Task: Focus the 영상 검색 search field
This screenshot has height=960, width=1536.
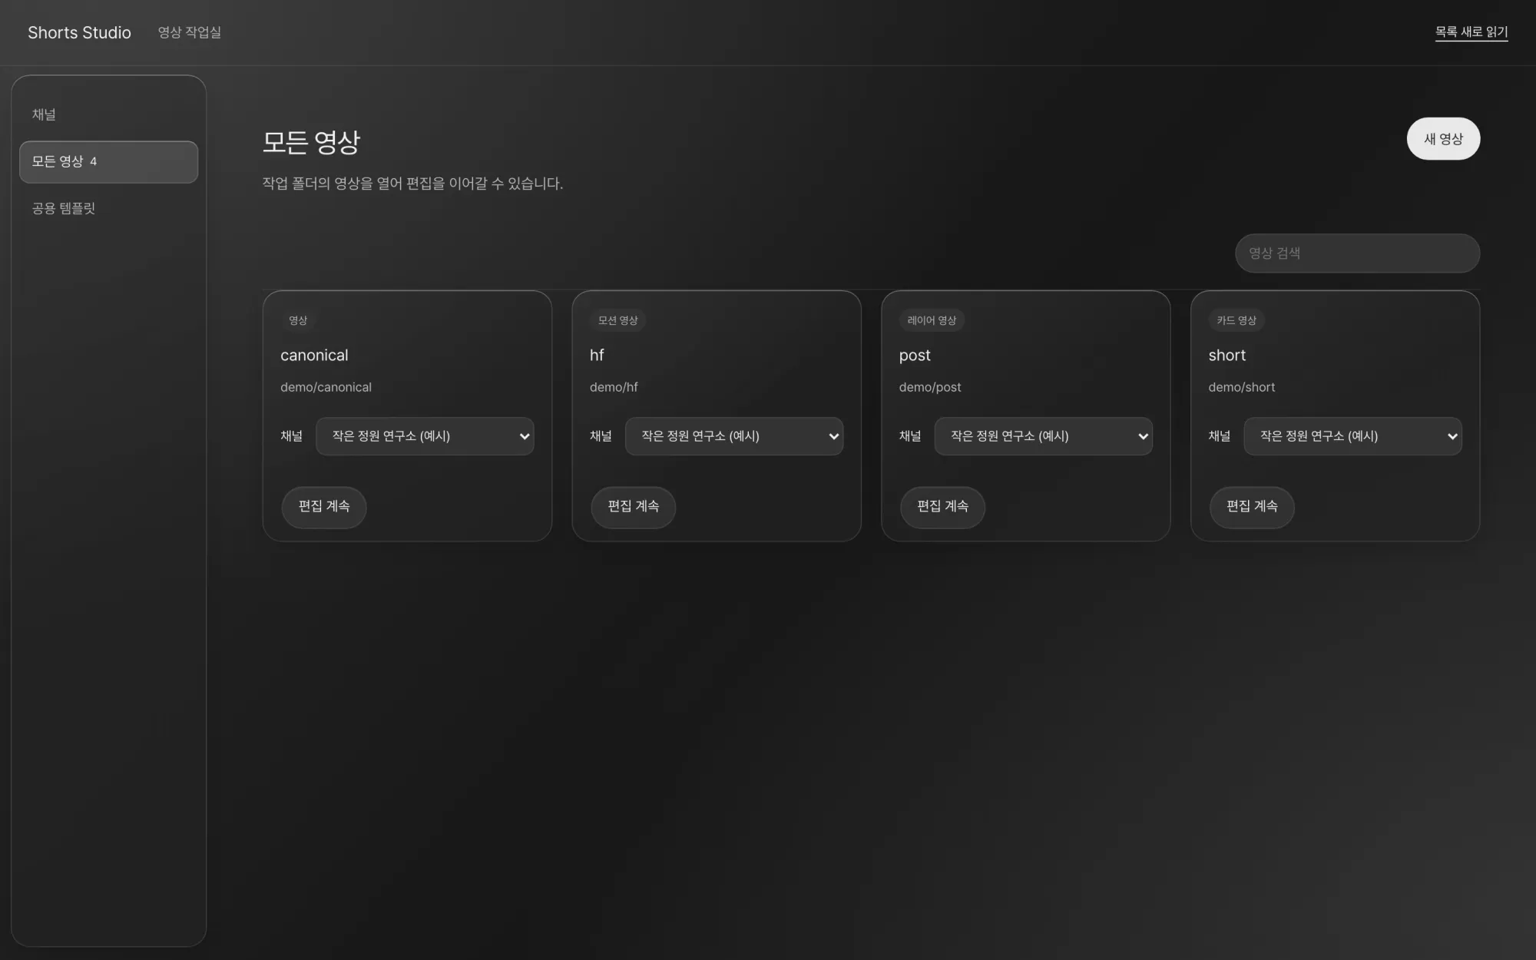Action: coord(1357,253)
